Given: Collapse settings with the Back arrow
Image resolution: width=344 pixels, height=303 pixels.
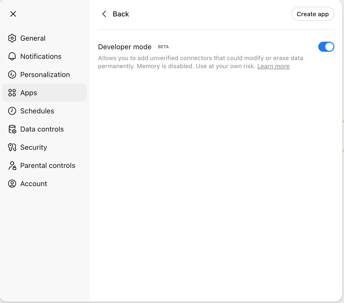Looking at the screenshot, I should pos(104,14).
